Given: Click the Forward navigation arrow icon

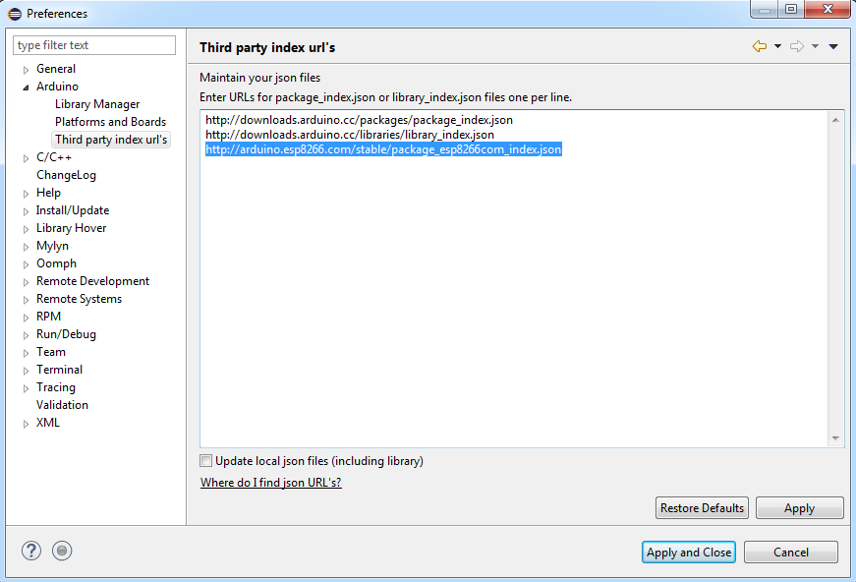Looking at the screenshot, I should point(797,47).
